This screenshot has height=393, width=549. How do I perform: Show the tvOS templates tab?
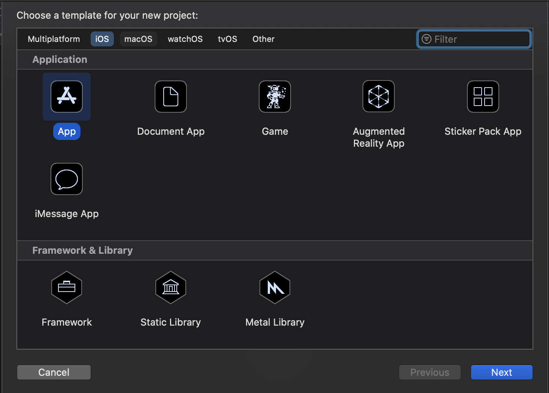[x=228, y=39]
